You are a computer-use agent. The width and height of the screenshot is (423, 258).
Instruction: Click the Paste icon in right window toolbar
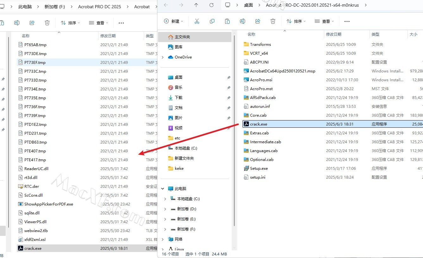point(227,21)
